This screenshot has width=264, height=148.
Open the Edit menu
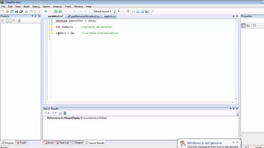10,7
